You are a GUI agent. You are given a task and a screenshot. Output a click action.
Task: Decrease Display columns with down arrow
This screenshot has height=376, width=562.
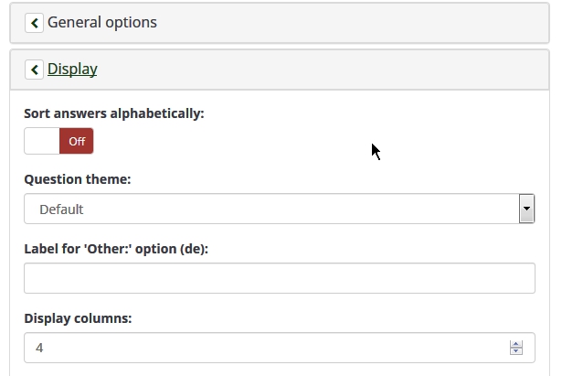[x=516, y=352]
